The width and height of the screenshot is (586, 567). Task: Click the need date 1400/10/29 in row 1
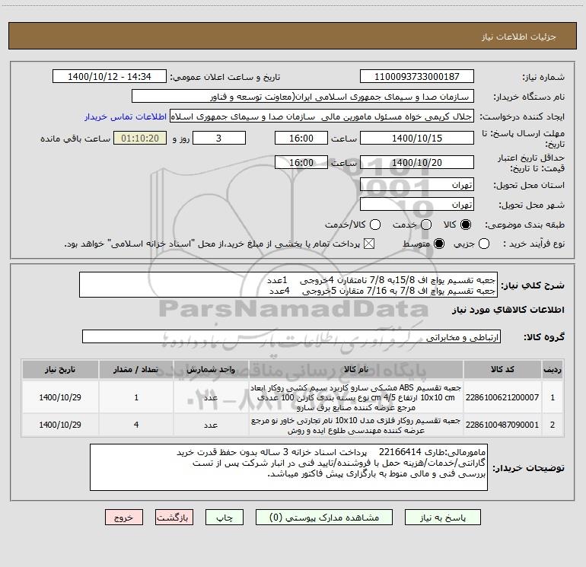(x=60, y=397)
